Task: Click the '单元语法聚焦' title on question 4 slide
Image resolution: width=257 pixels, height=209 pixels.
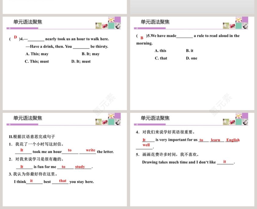Action: coord(28,22)
